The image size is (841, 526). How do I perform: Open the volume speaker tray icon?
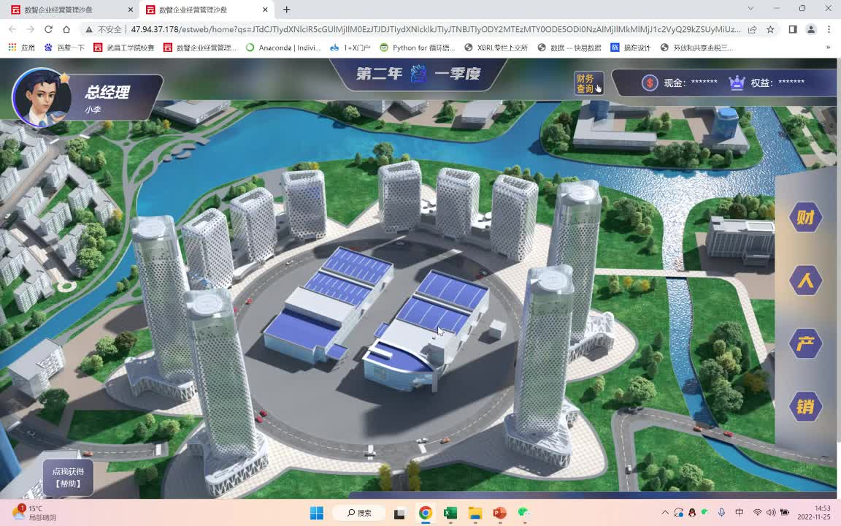click(771, 513)
